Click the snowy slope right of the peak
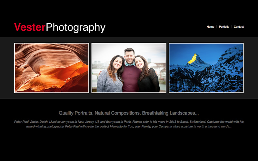The height and width of the screenshot is (161, 258). 229,64
